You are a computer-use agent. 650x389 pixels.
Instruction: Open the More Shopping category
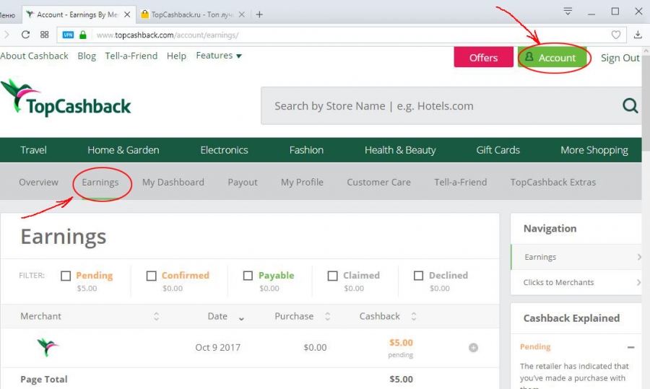(x=594, y=150)
